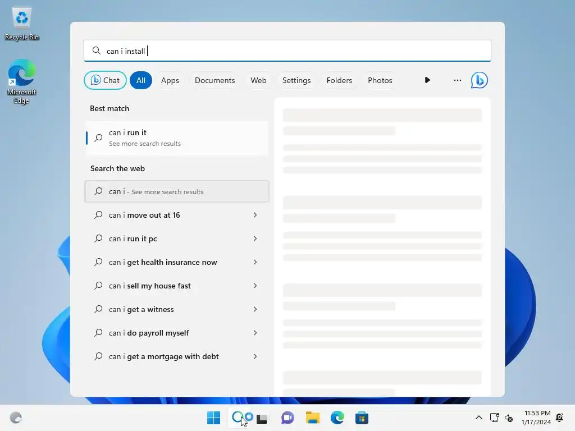Click the search box containing 'can i install'

coord(287,51)
